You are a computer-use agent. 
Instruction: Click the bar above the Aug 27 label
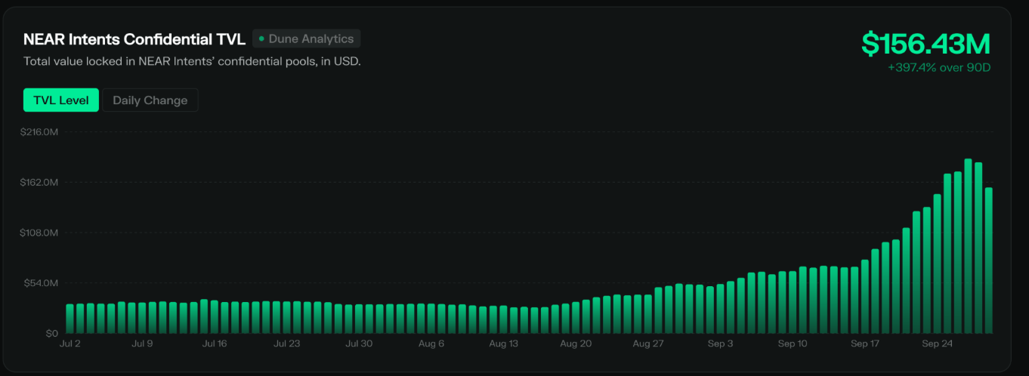647,314
